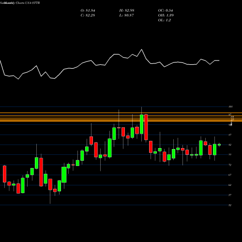Image resolution: width=242 pixels, height=242 pixels.
Task: Click the '87' price axis label
Action: (230, 135)
